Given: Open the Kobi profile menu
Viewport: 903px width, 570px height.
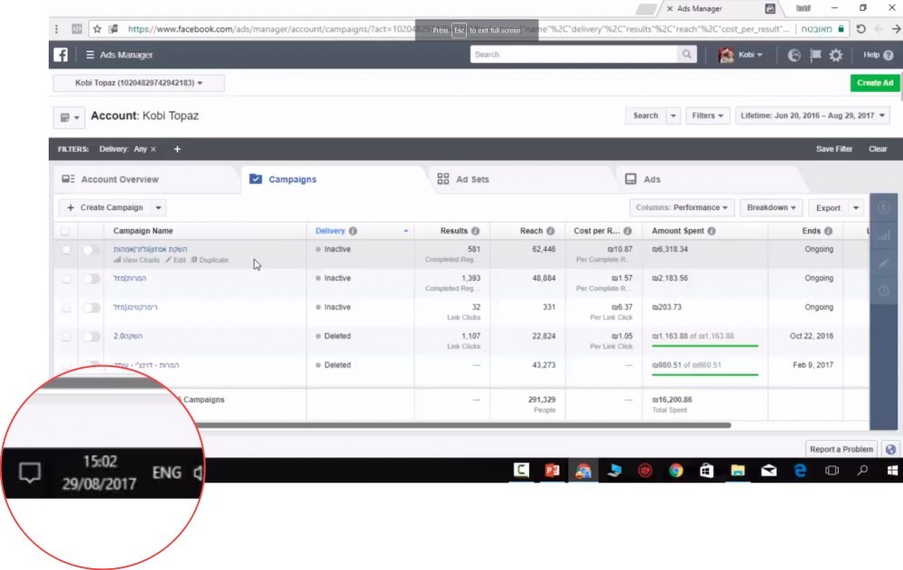Looking at the screenshot, I should pos(741,55).
